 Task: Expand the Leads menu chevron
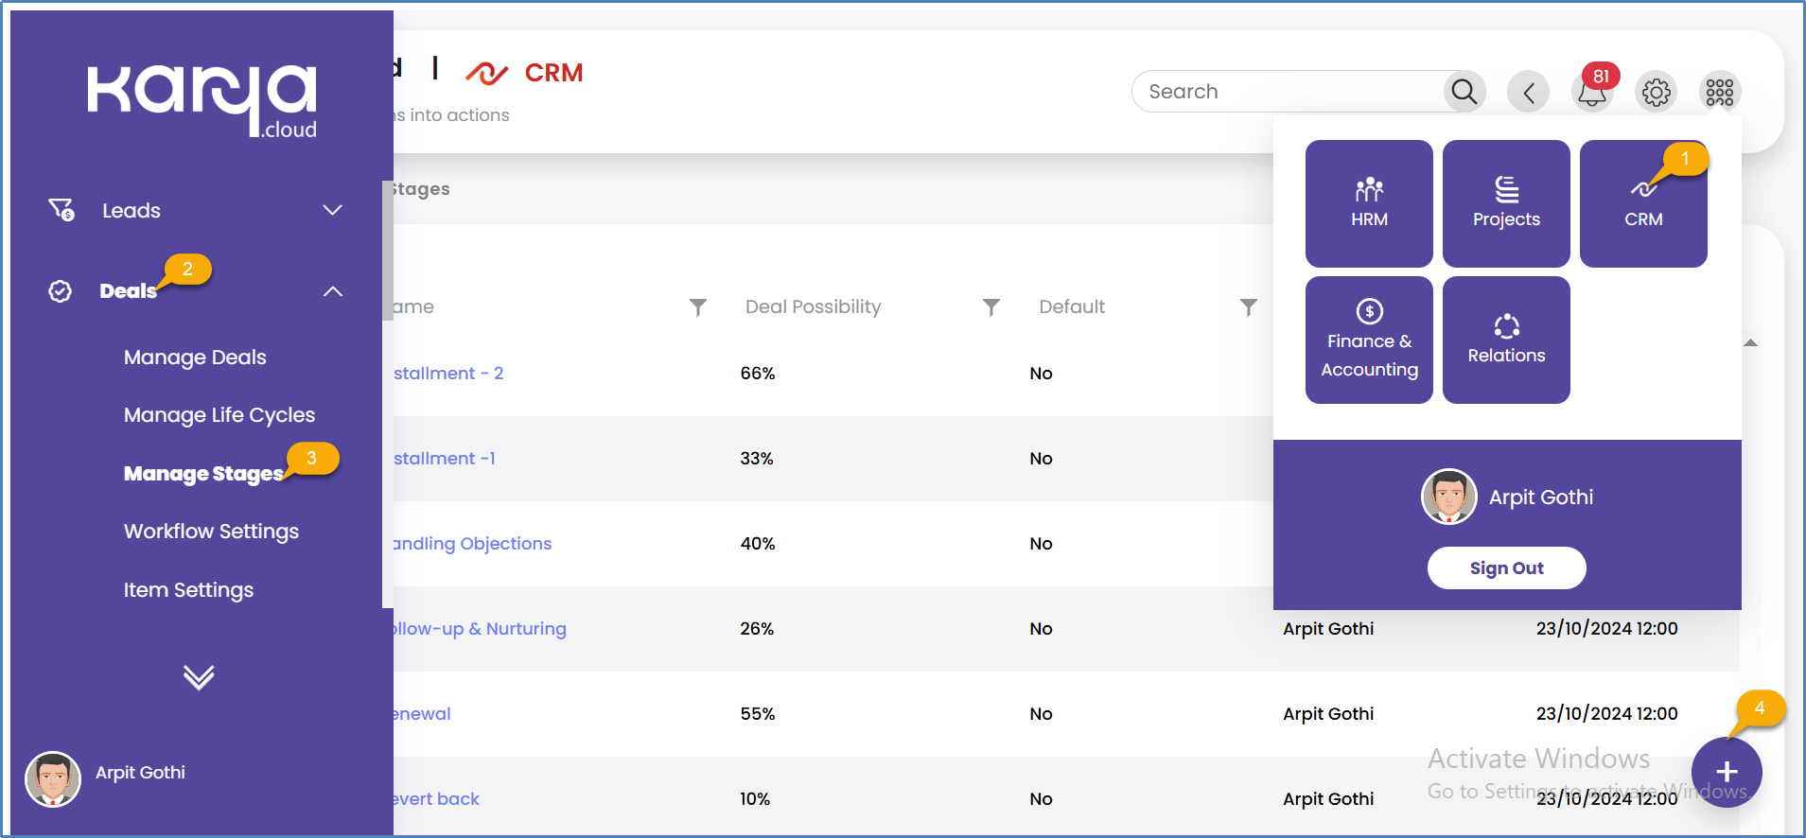332,210
